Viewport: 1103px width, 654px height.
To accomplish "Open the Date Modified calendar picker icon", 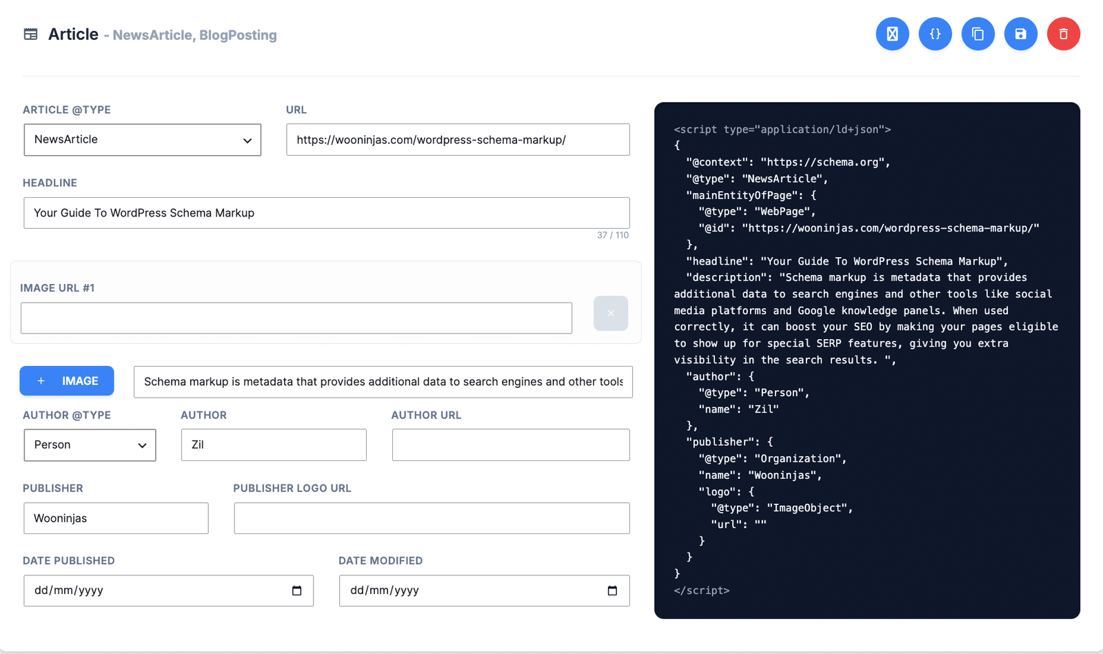I will click(612, 591).
